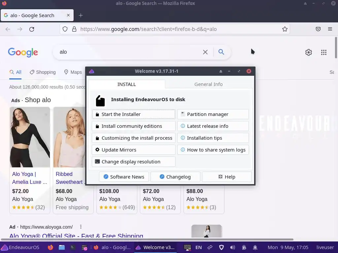
Task: Switch to 'alo - Googl...' taskbar window
Action: 112,247
